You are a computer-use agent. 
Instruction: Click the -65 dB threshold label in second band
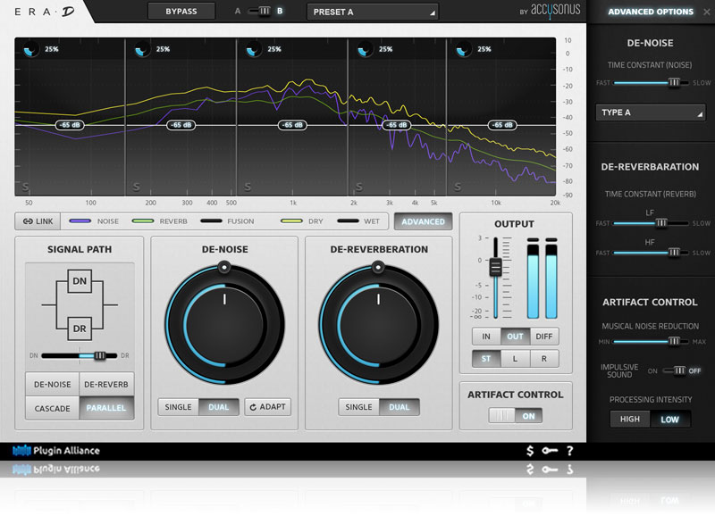(181, 125)
